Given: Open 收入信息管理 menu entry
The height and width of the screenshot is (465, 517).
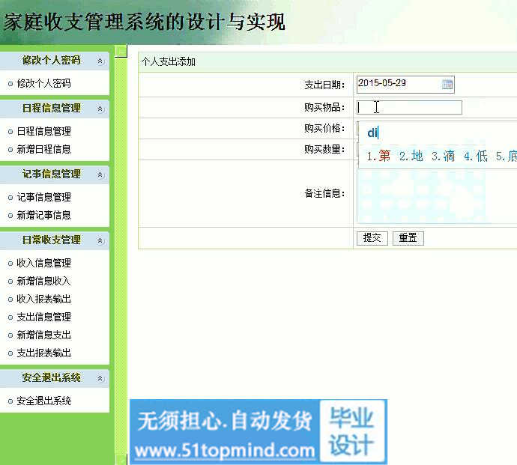Looking at the screenshot, I should [x=43, y=263].
